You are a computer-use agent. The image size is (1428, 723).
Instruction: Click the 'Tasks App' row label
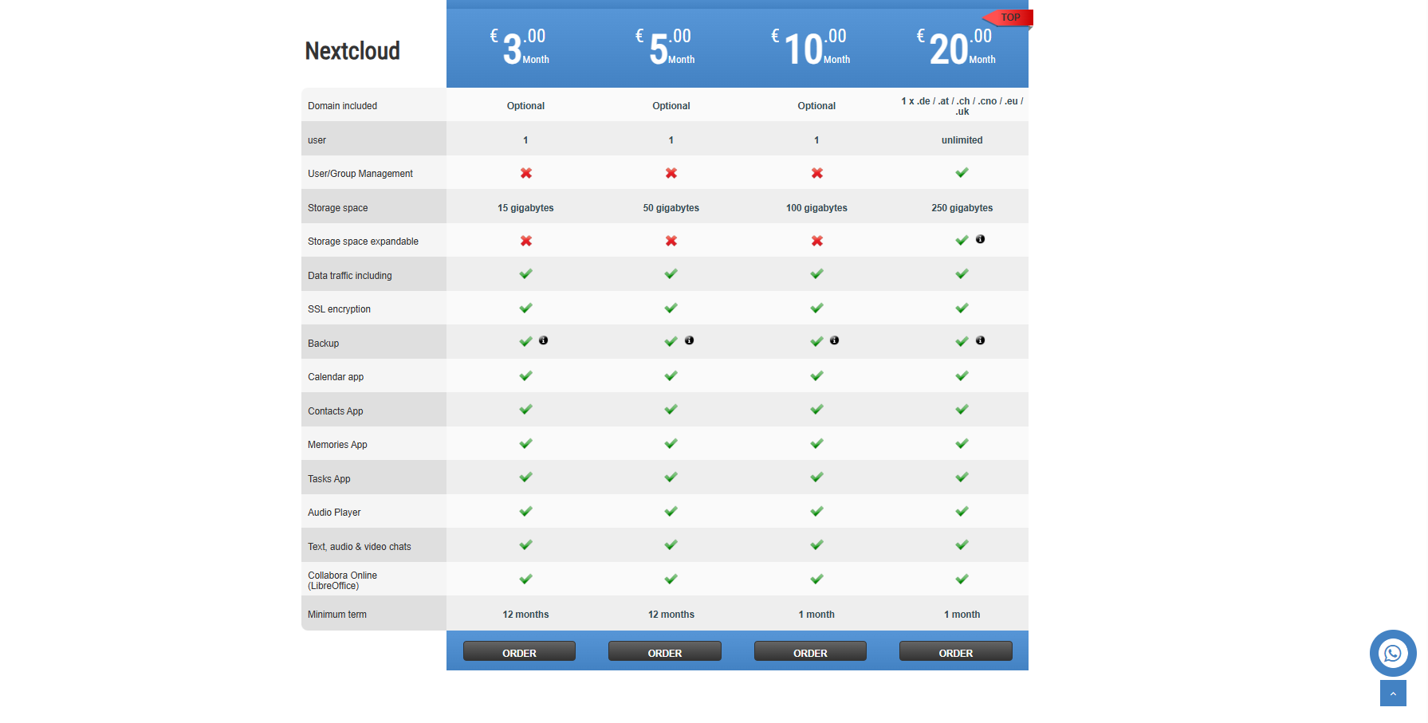click(x=328, y=479)
